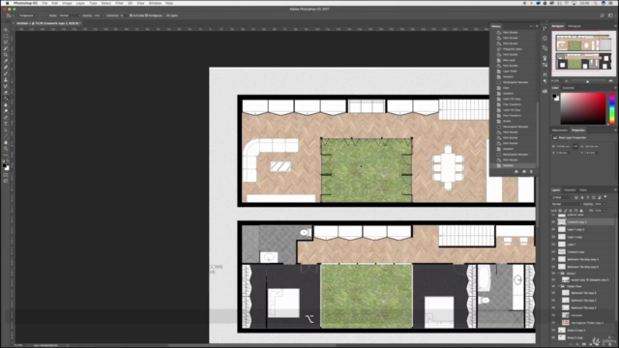
Task: Delete current state in History panel
Action: (x=531, y=172)
